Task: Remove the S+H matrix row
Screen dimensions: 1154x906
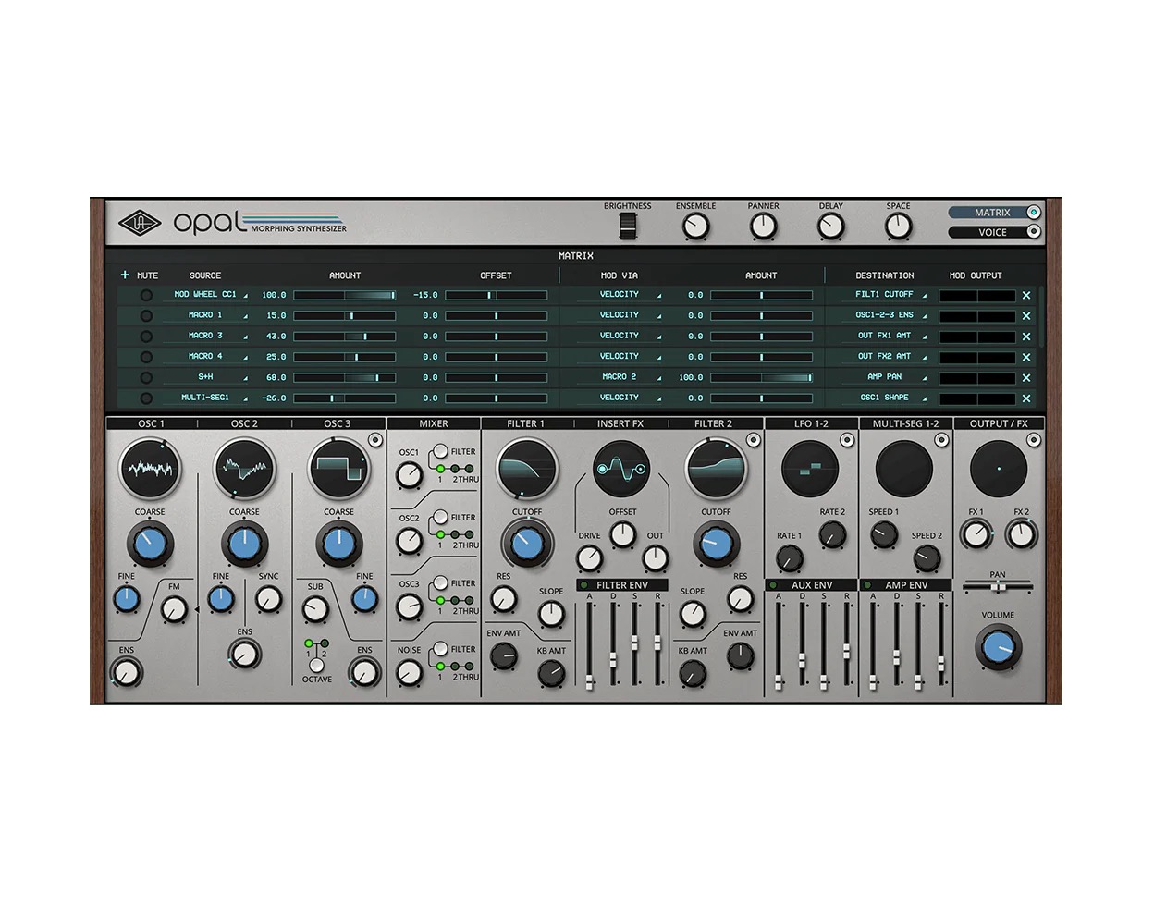Action: (x=1025, y=378)
